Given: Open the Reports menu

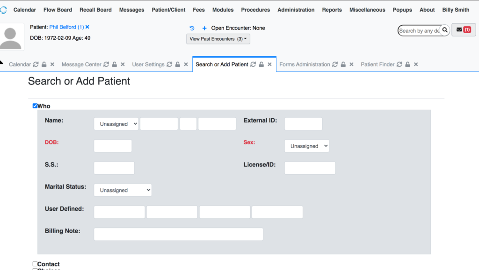Looking at the screenshot, I should [x=332, y=10].
